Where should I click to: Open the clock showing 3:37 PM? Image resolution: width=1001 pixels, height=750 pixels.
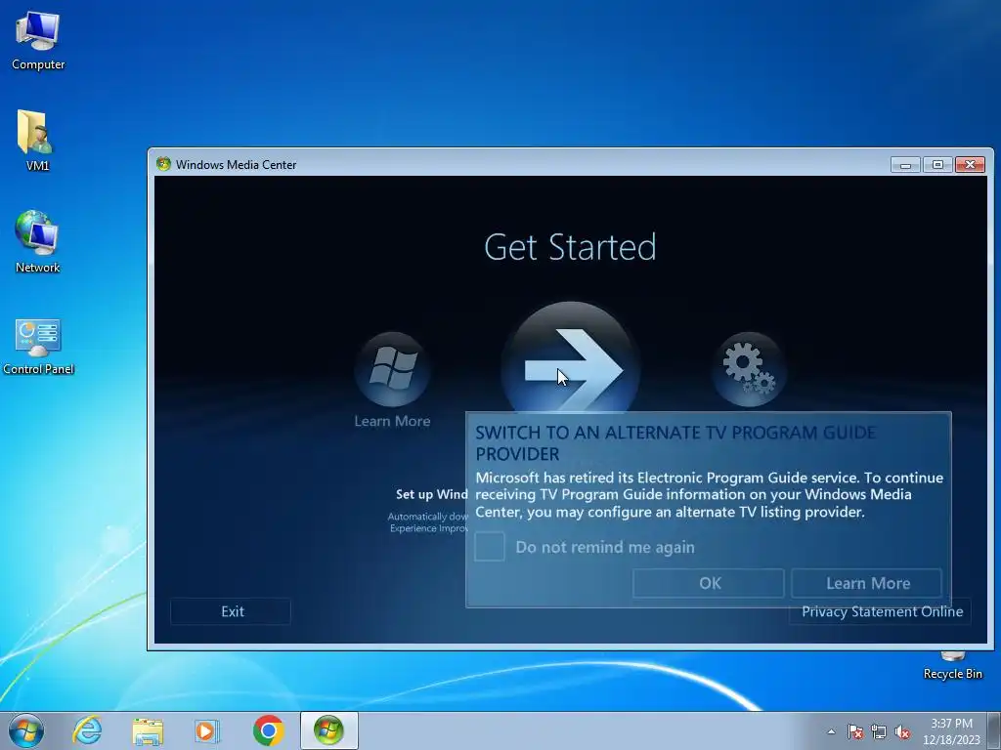click(x=951, y=731)
